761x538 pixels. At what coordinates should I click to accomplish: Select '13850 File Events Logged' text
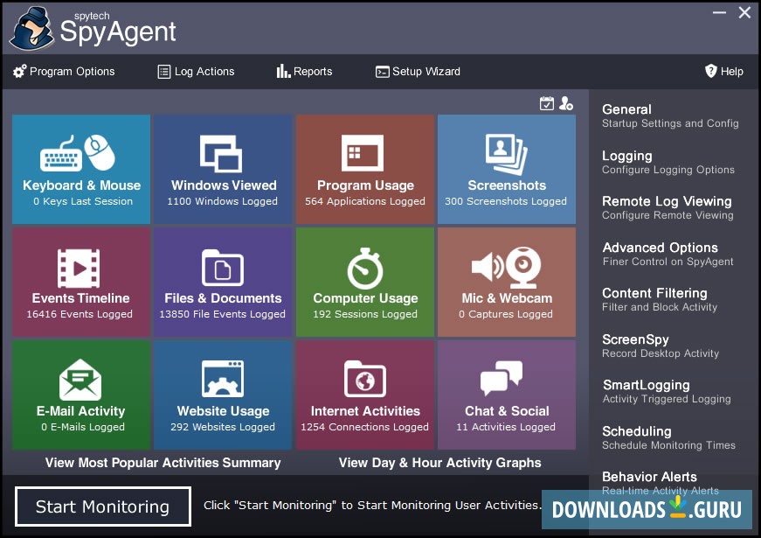[222, 314]
